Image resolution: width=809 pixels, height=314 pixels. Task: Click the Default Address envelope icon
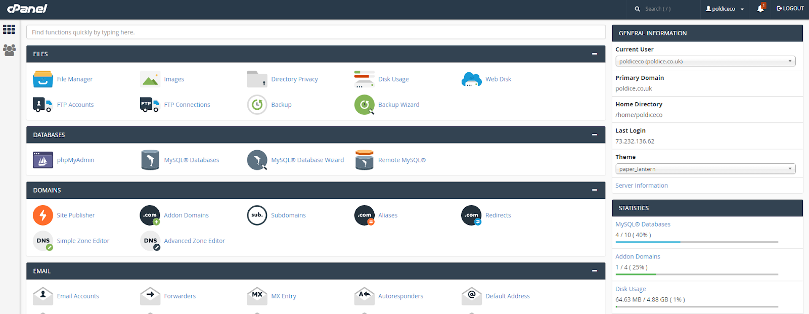pyautogui.click(x=471, y=296)
